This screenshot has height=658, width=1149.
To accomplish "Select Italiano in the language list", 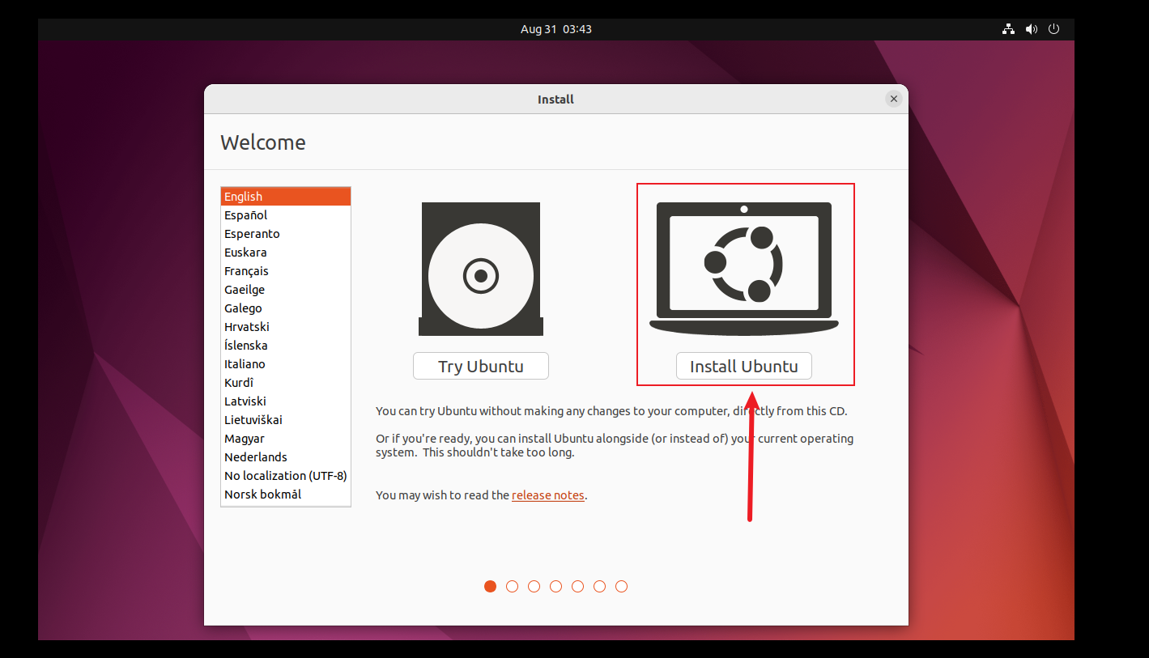I will (x=286, y=364).
